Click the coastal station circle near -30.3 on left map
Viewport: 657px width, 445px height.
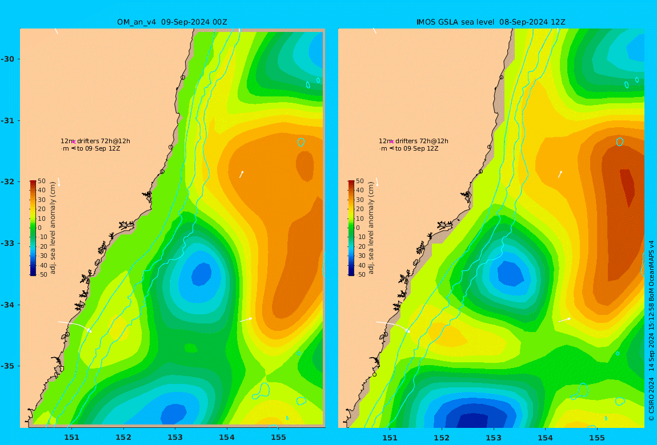pyautogui.click(x=183, y=78)
